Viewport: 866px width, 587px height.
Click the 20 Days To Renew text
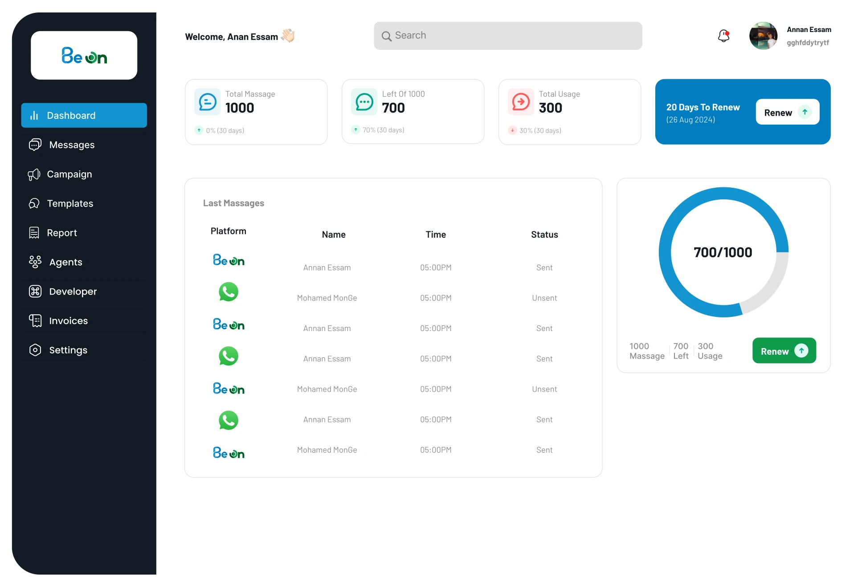point(703,107)
